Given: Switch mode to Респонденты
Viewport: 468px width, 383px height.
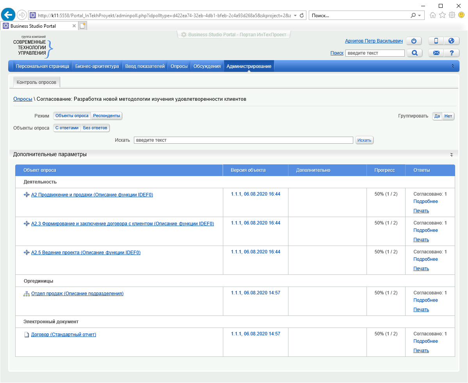Looking at the screenshot, I should point(107,116).
